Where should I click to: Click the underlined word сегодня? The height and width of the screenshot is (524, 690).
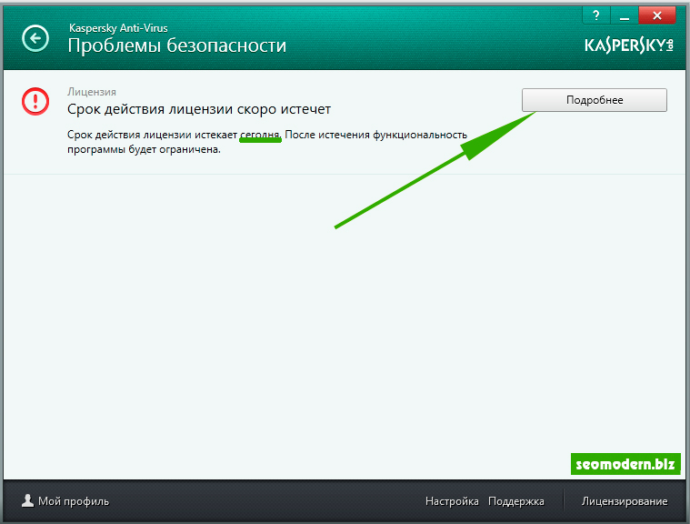(x=260, y=135)
